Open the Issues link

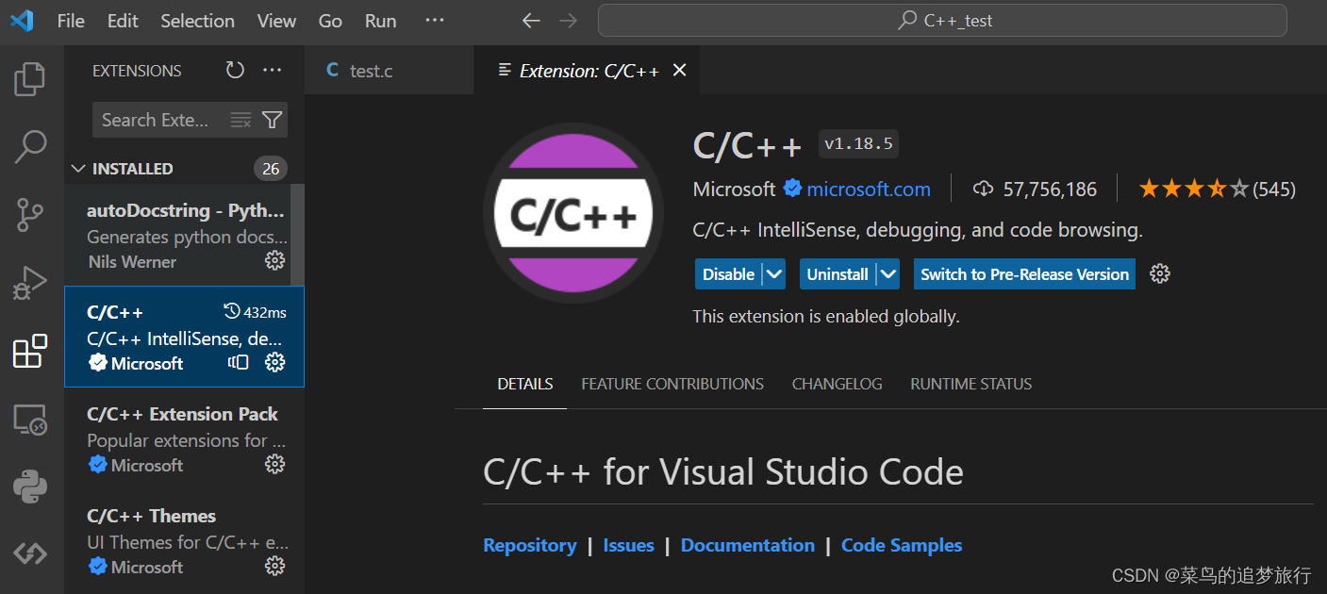click(629, 545)
